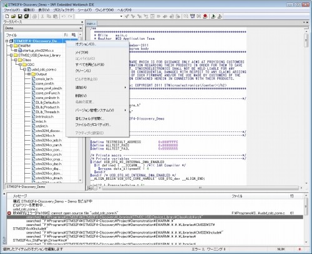The height and width of the screenshot is (254, 312).
Task: Collapse the EWARM folder node
Action: [11, 46]
